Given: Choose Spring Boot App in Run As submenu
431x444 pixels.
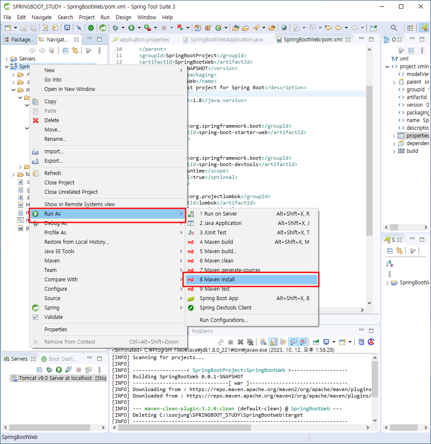Looking at the screenshot, I should pyautogui.click(x=251, y=298).
